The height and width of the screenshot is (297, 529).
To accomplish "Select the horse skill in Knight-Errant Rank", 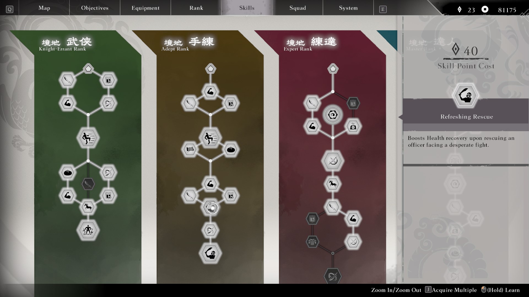I will 88,207.
